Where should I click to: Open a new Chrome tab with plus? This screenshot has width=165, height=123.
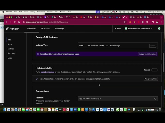click(152, 17)
